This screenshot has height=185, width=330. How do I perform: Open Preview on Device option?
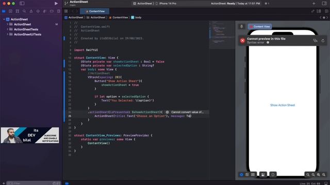273,175
